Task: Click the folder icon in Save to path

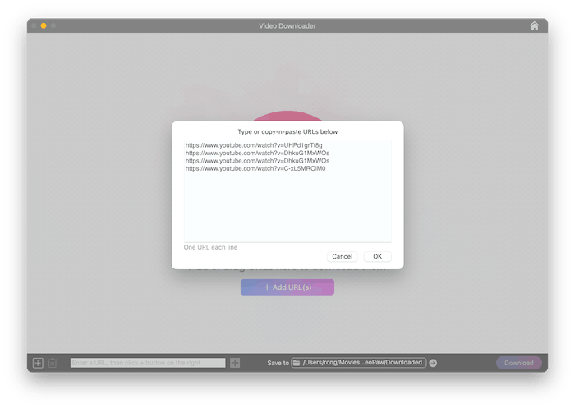Action: coord(297,363)
